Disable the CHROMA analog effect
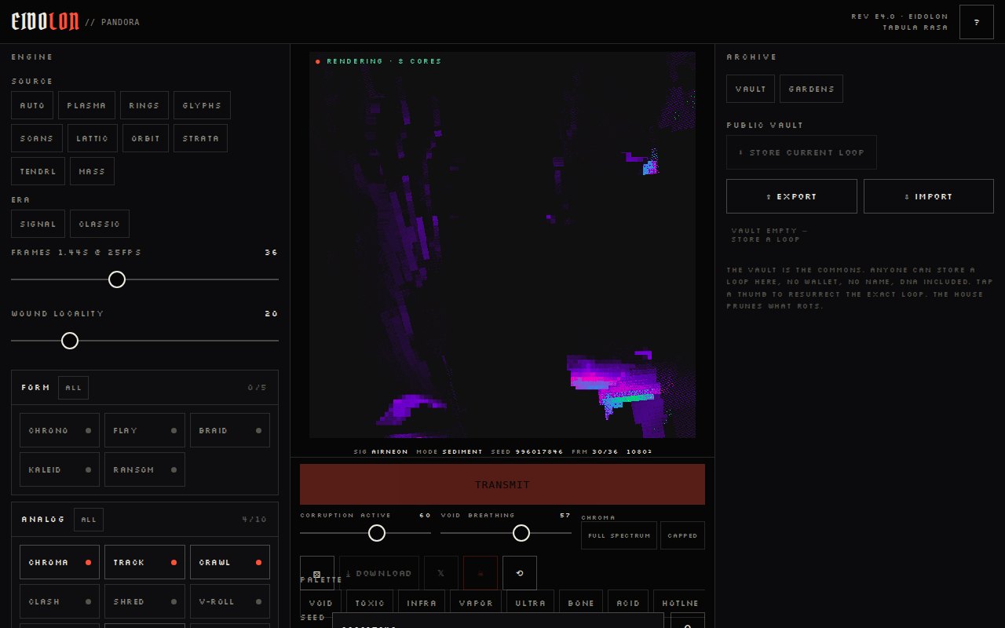This screenshot has width=1005, height=628. point(60,562)
